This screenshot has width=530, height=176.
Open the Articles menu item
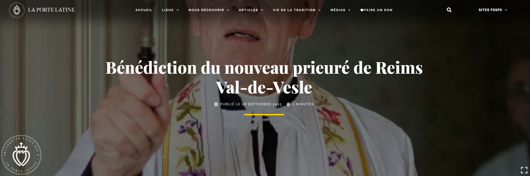point(248,10)
